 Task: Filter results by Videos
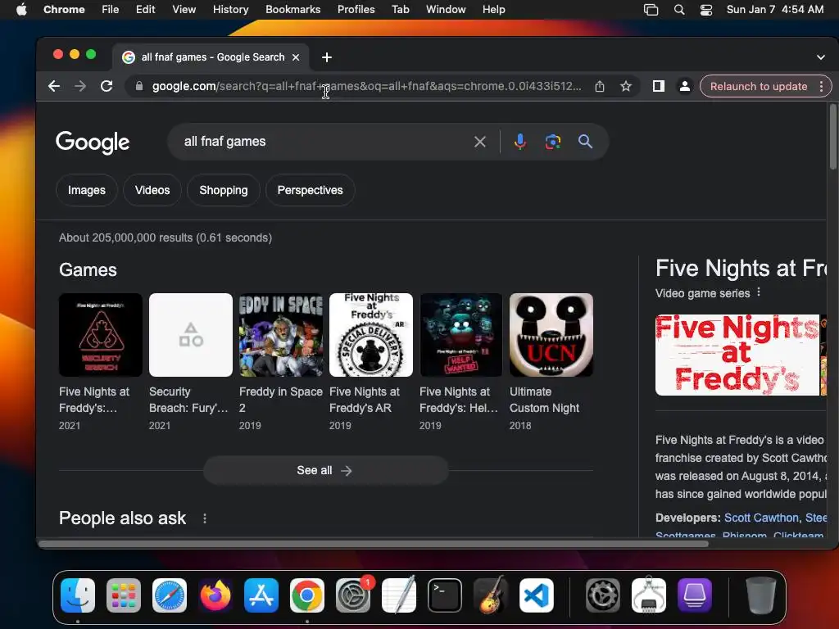pyautogui.click(x=152, y=190)
